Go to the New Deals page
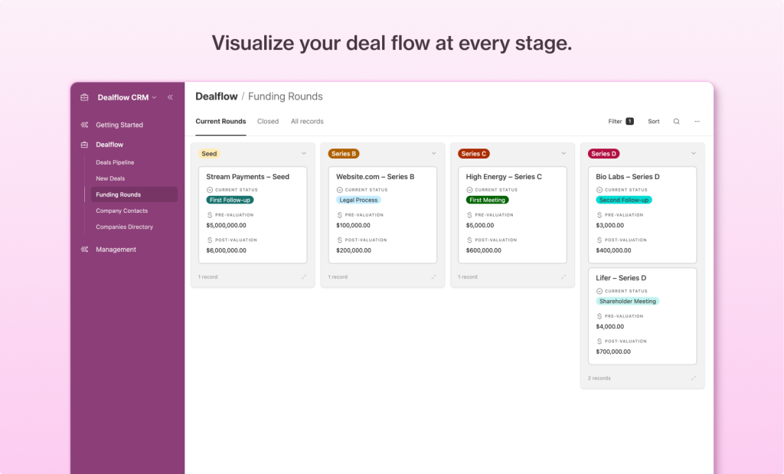The height and width of the screenshot is (474, 784). pyautogui.click(x=110, y=178)
